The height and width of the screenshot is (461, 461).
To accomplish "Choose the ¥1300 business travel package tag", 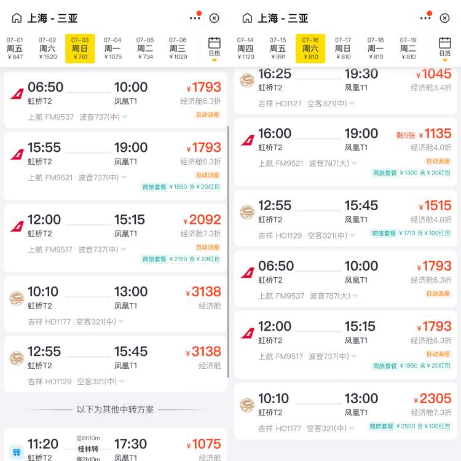I will [x=411, y=173].
